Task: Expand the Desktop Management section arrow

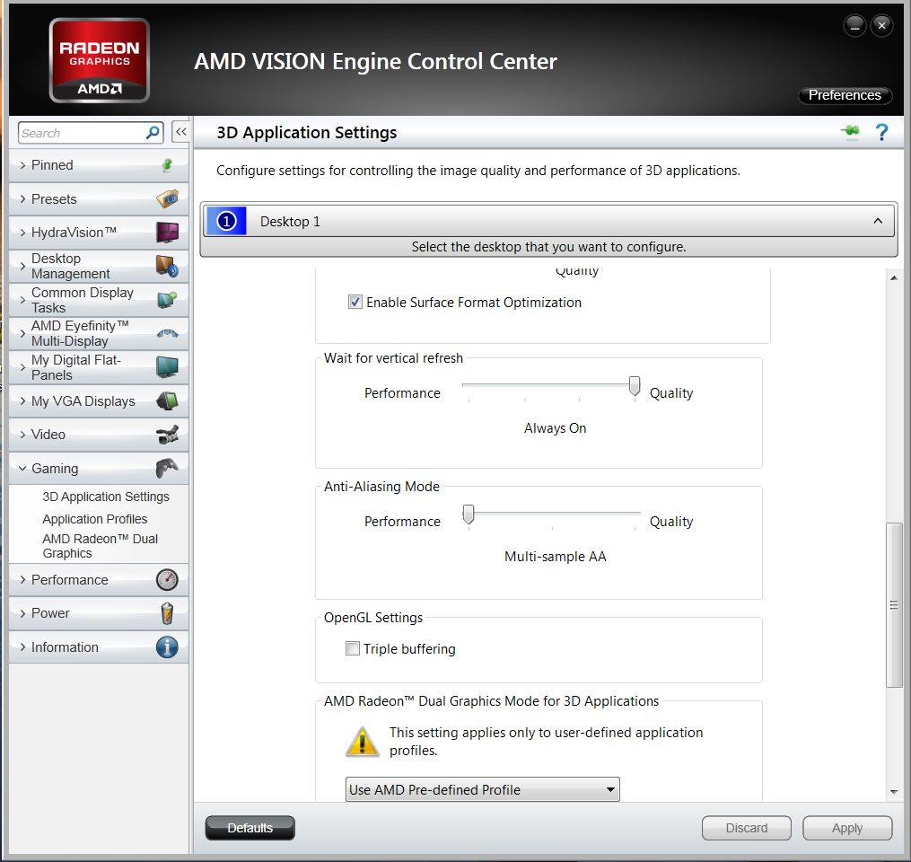Action: coord(23,266)
